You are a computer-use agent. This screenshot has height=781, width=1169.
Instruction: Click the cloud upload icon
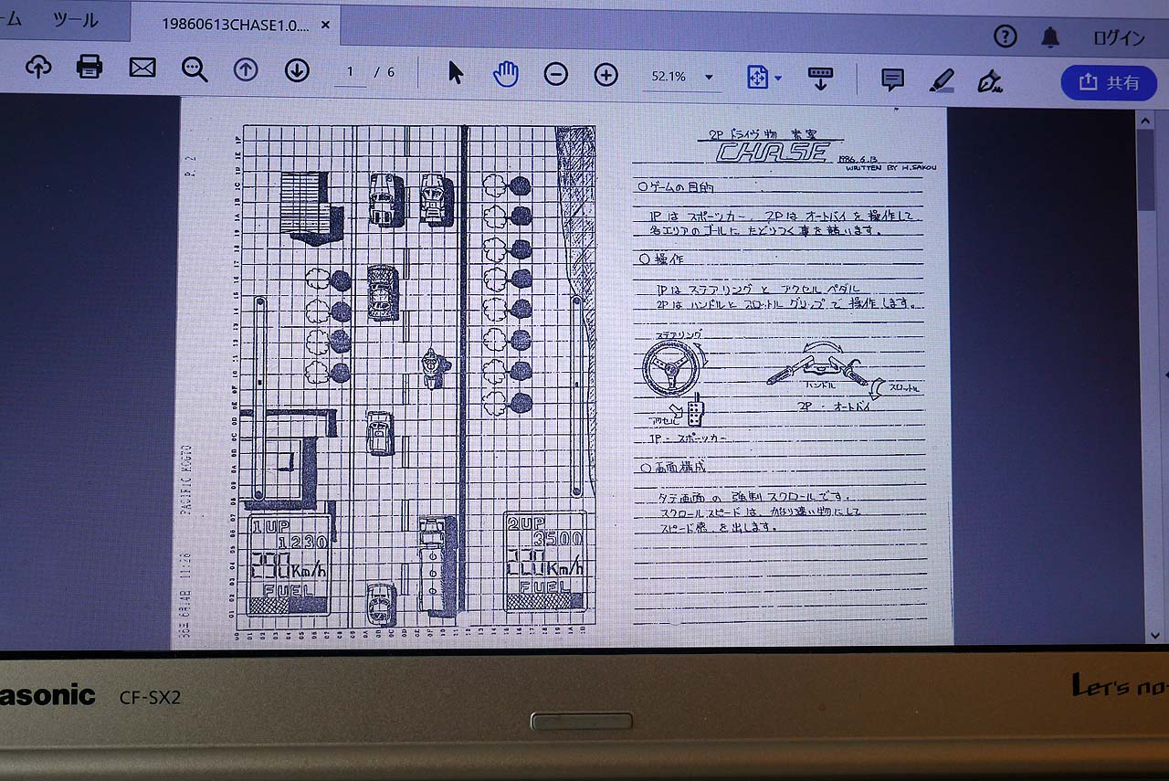coord(37,68)
